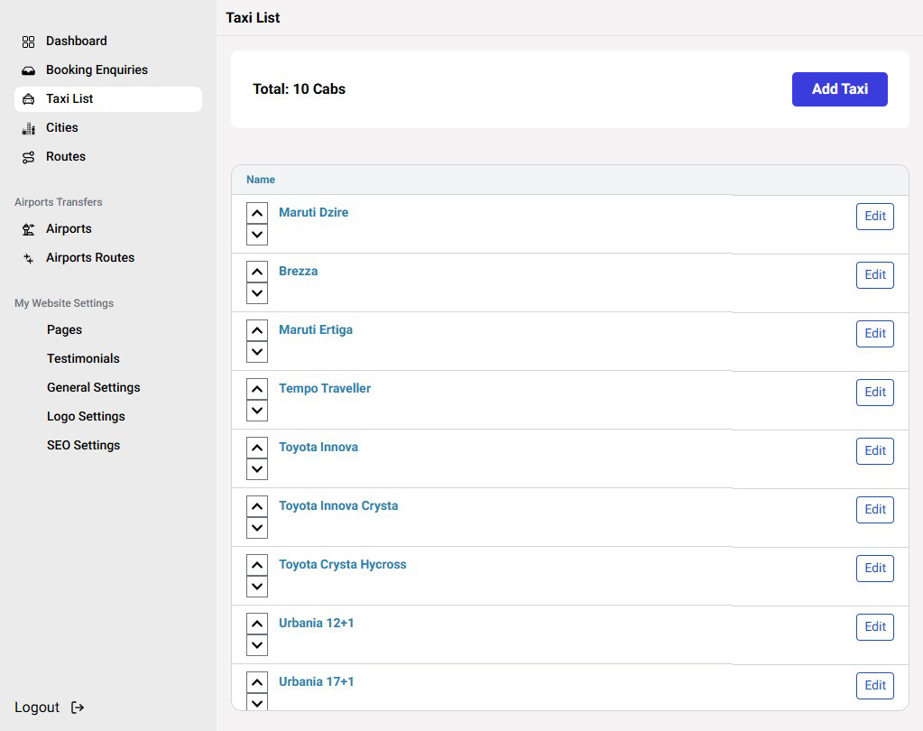Screen dimensions: 923x731
Task: Go to SEO Settings
Action: 83,445
